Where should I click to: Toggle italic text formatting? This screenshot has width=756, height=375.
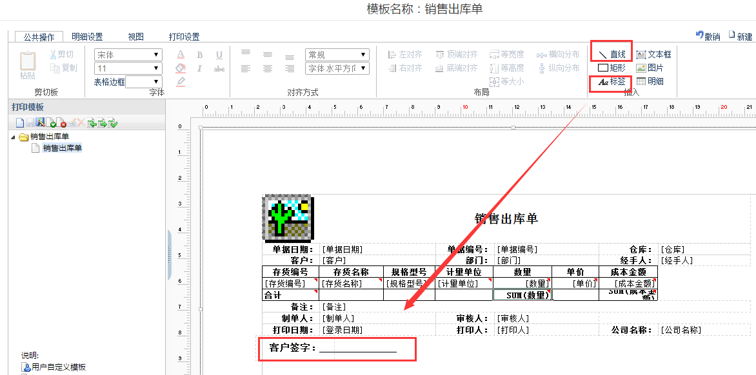(200, 68)
